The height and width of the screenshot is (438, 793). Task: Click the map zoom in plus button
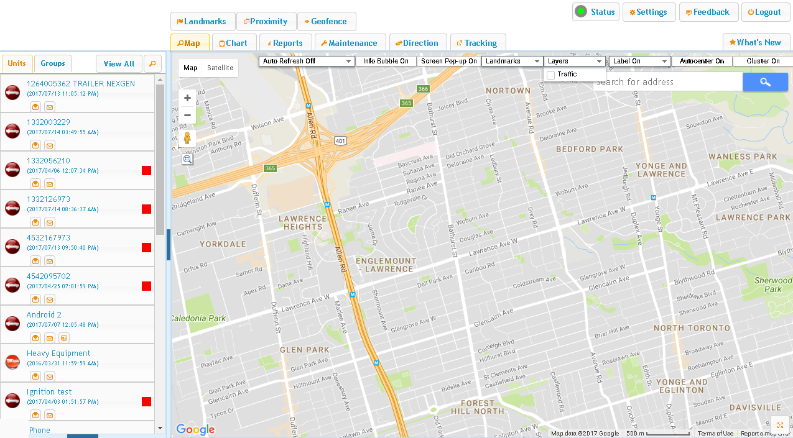tap(187, 98)
